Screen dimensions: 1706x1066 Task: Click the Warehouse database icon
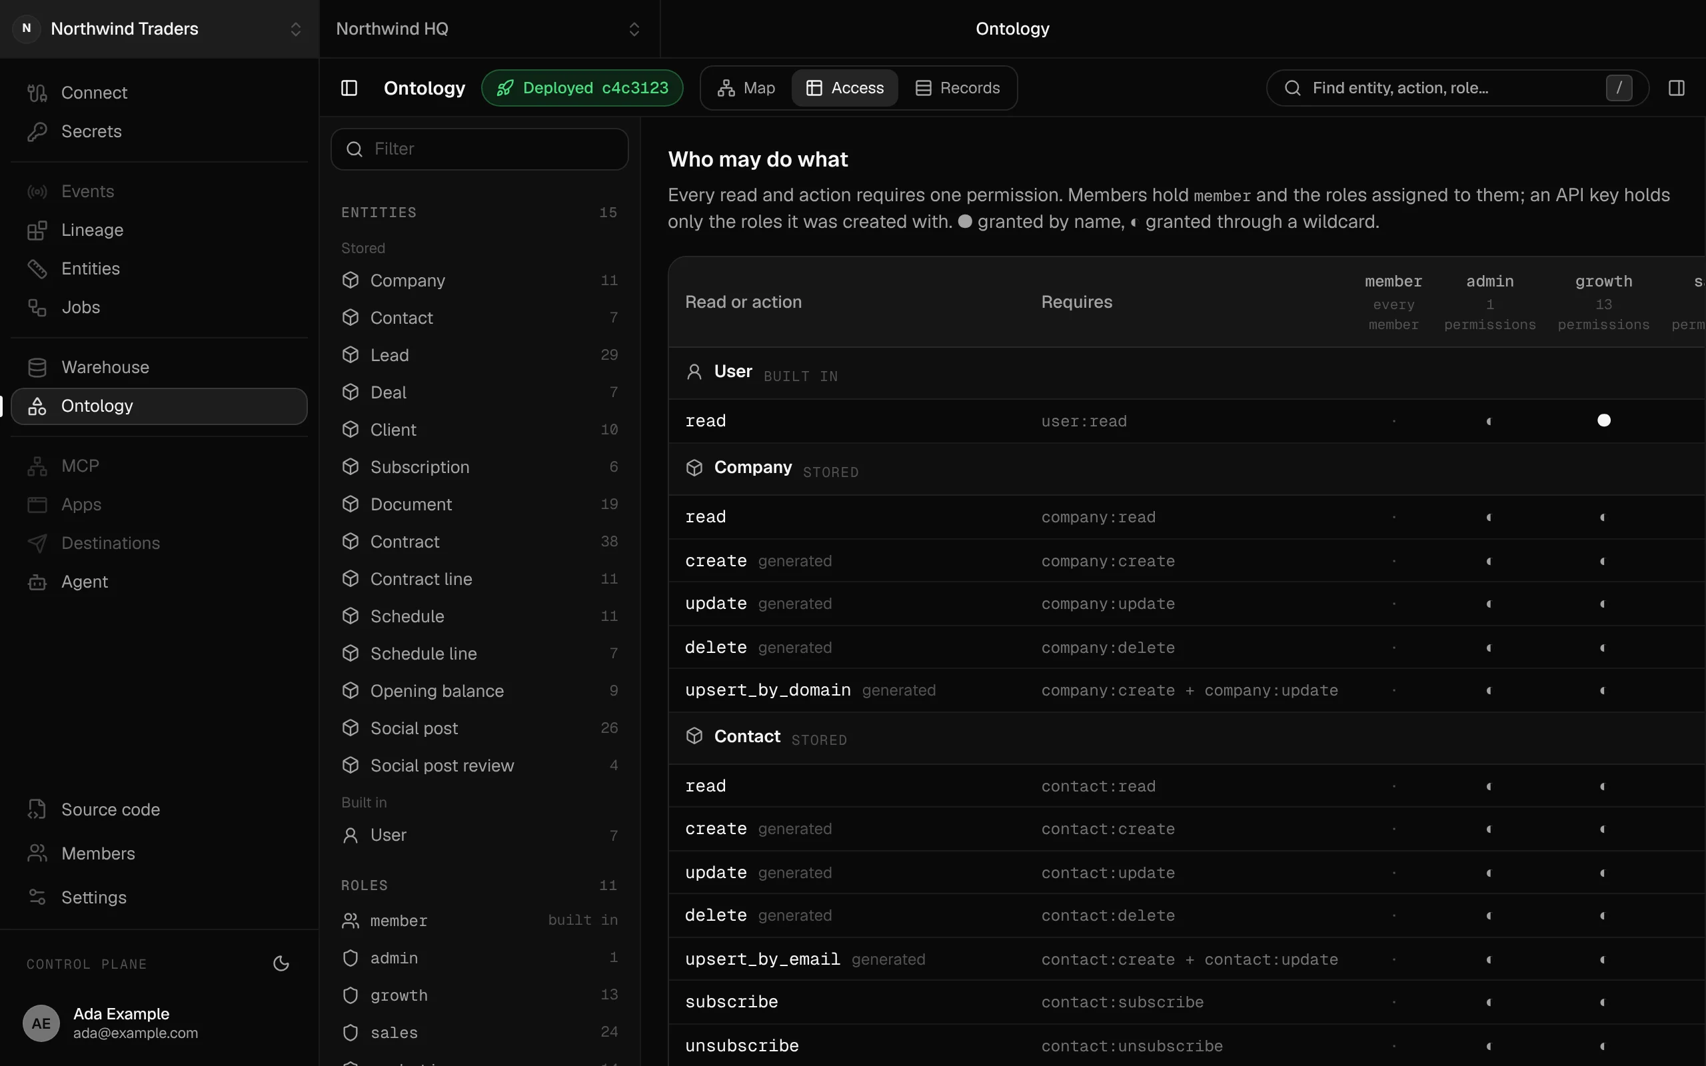[37, 367]
